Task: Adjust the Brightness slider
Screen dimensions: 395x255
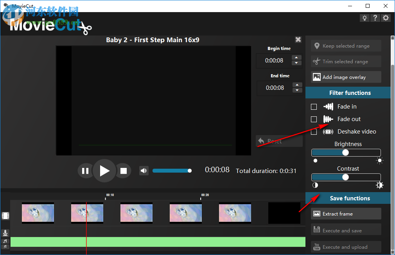Action: 346,153
